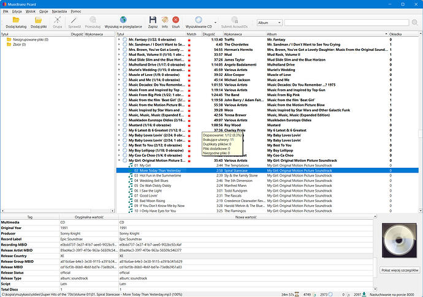Click the Dodaj katalog folder icon
This screenshot has height=297, width=423.
pyautogui.click(x=16, y=20)
